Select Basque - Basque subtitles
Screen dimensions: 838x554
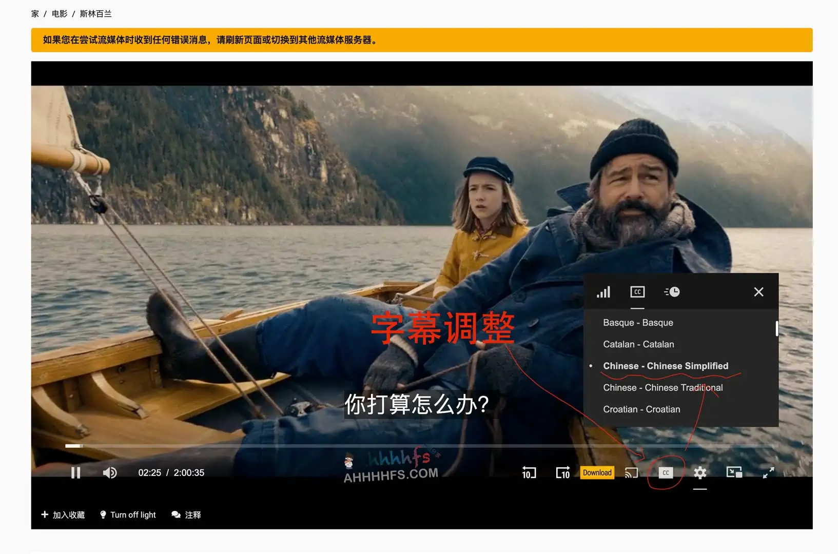tap(637, 322)
